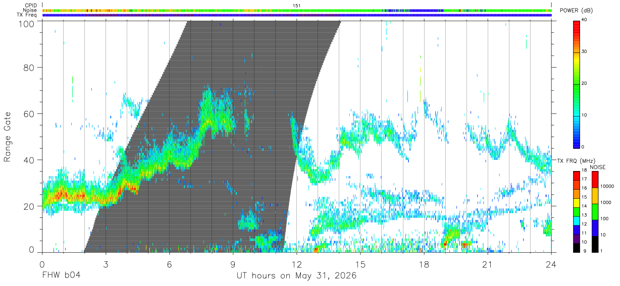Click the x-axis tick label '18'
This screenshot has height=286, width=620.
424,264
